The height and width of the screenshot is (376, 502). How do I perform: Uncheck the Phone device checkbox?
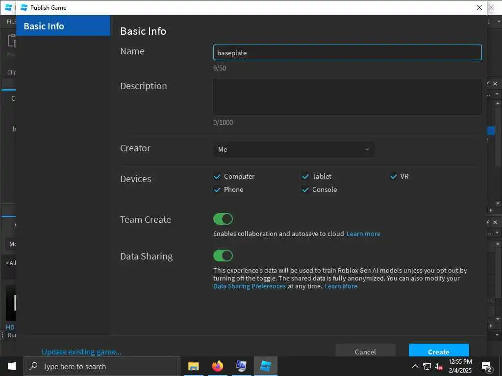point(217,189)
